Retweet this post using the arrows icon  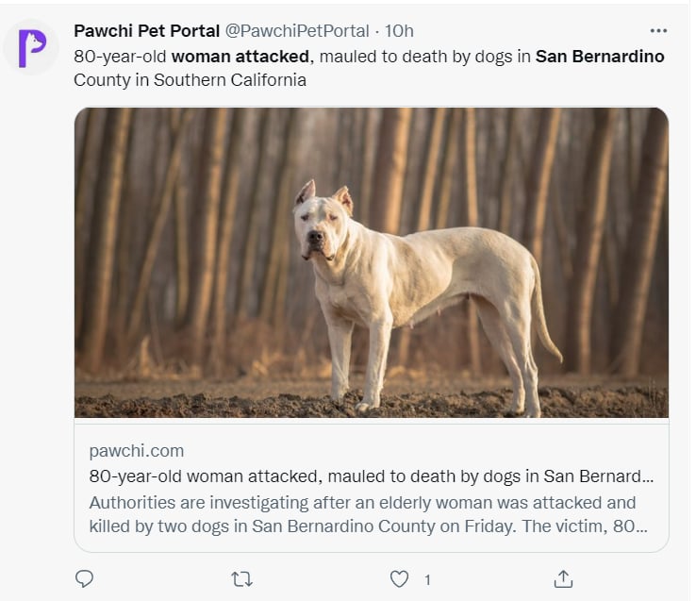click(x=242, y=579)
